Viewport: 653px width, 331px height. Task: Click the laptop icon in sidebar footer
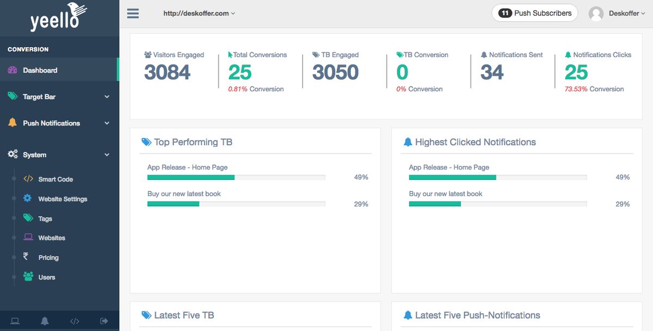coord(15,321)
